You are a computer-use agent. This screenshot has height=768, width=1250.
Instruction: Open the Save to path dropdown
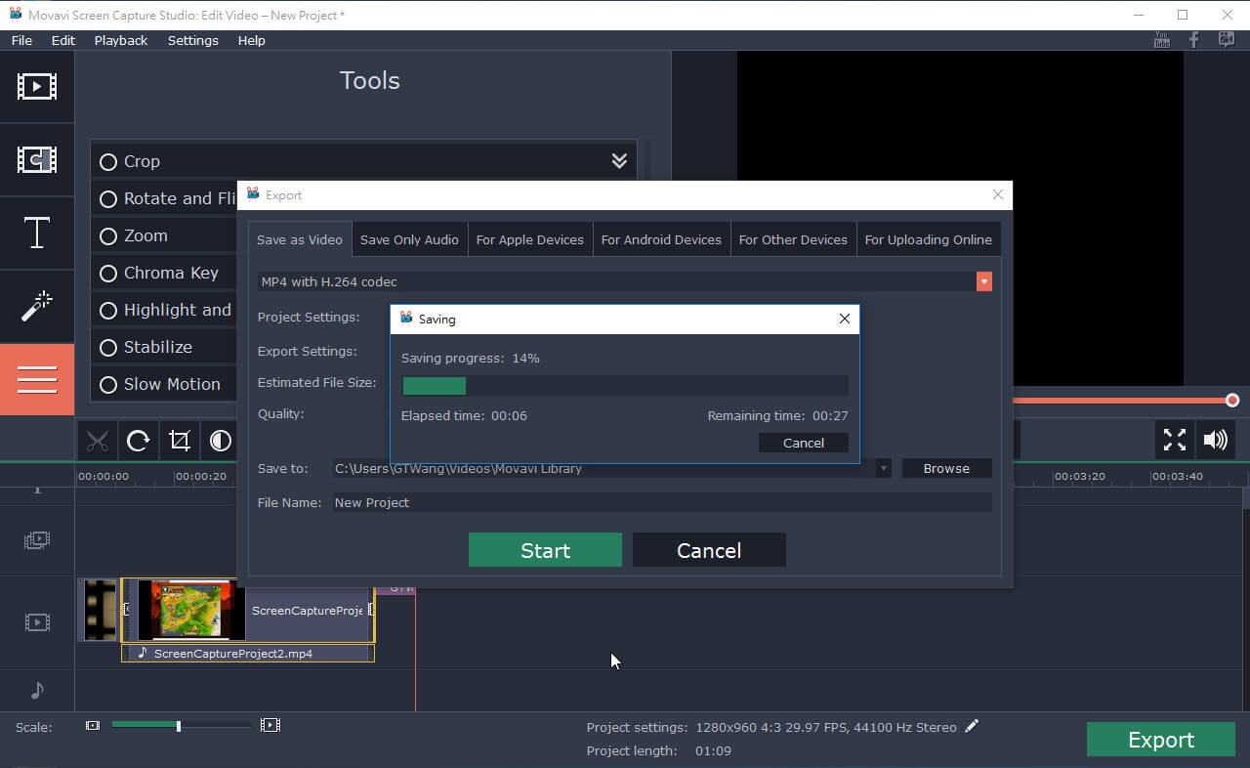tap(883, 469)
